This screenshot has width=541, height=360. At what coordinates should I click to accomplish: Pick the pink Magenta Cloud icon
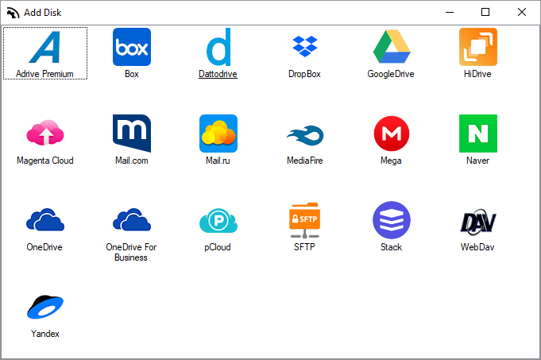pos(45,133)
